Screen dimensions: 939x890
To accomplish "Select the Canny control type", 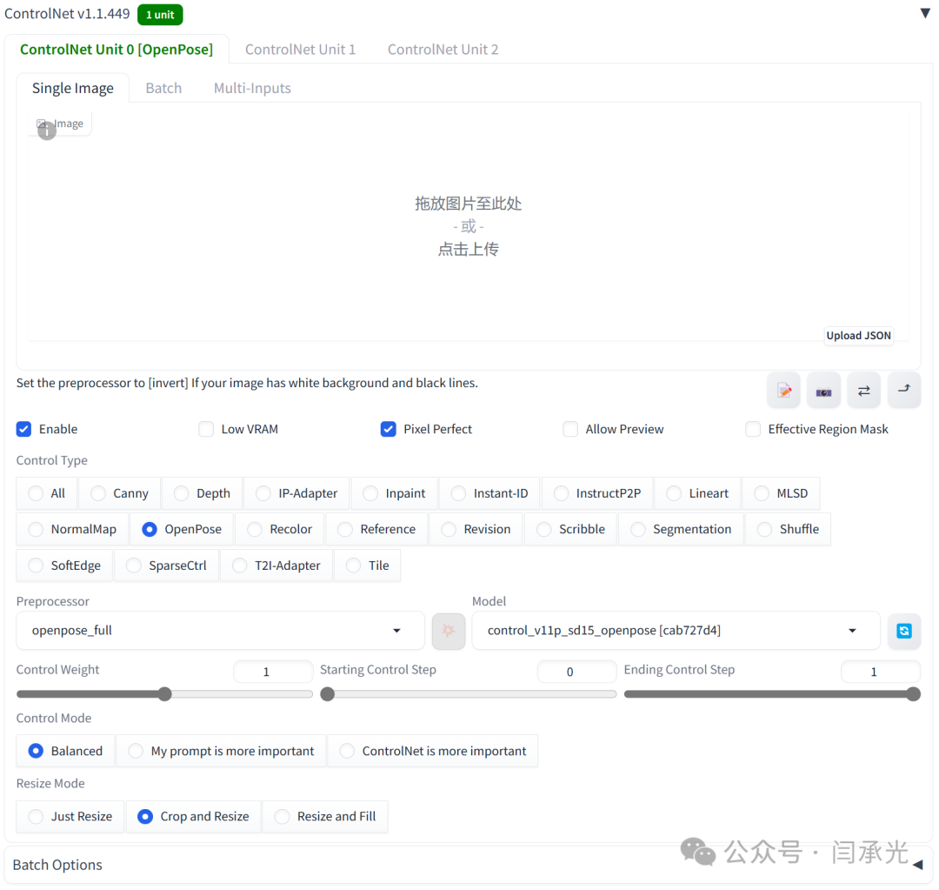I will 119,493.
